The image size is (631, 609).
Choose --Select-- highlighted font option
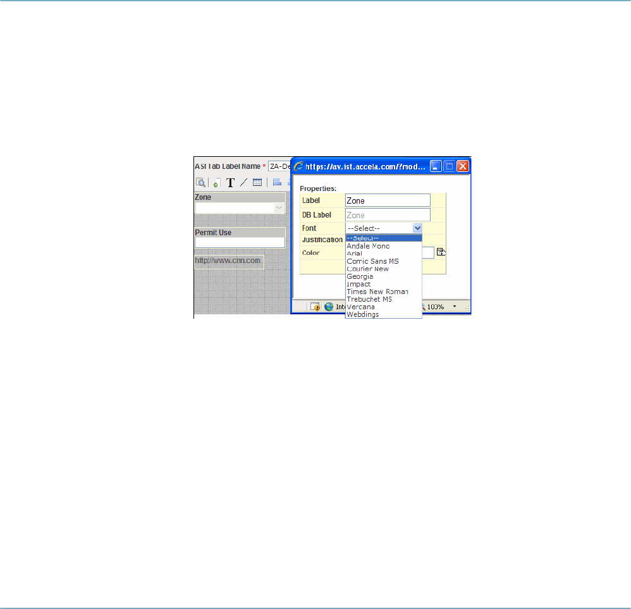(384, 238)
